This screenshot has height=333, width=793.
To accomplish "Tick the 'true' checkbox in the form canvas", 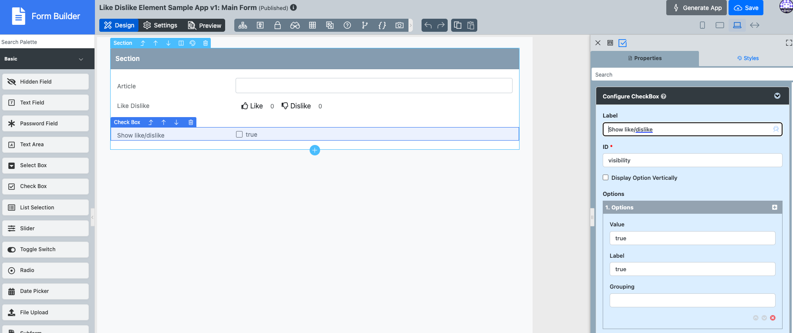I will (239, 134).
